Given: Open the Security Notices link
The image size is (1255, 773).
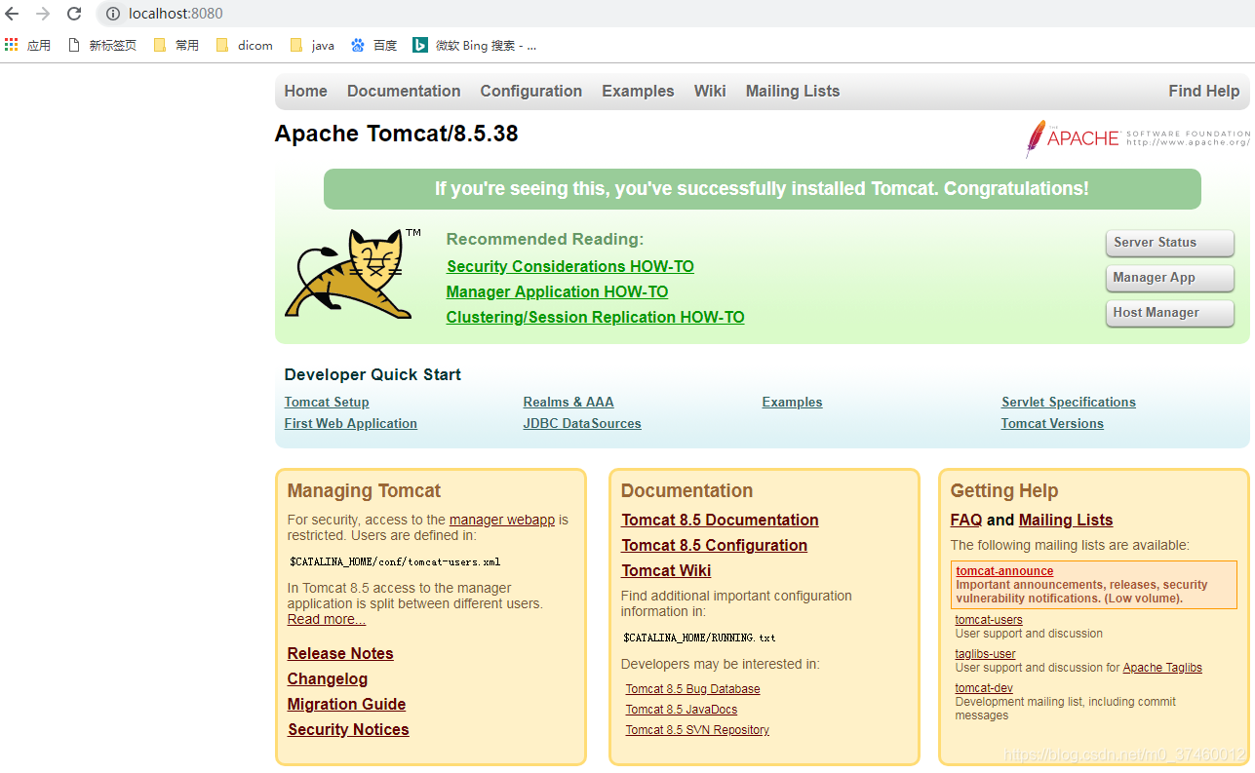Looking at the screenshot, I should tap(348, 729).
